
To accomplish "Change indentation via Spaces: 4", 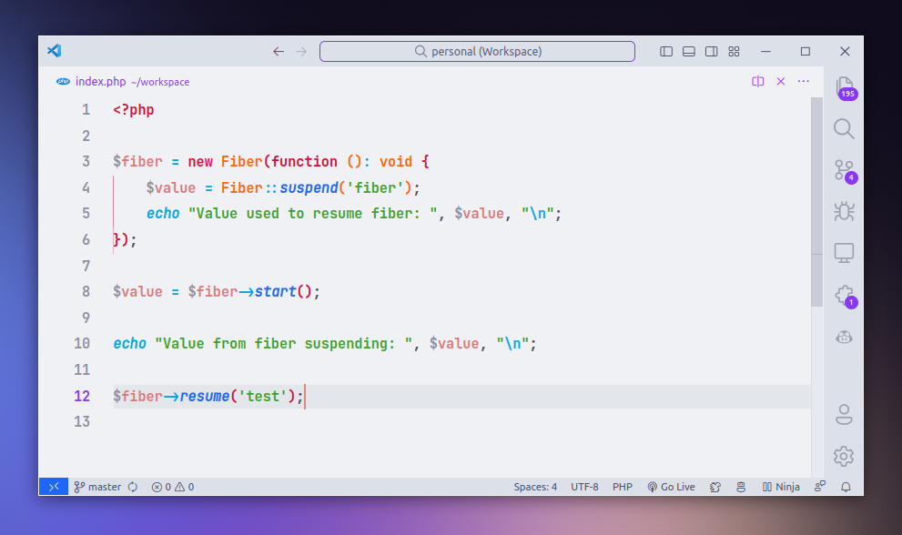I will [x=535, y=487].
